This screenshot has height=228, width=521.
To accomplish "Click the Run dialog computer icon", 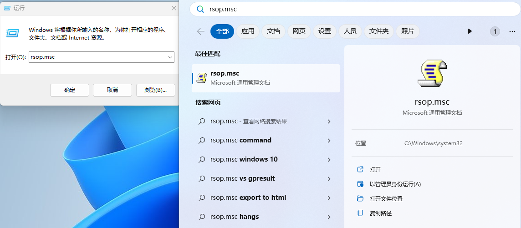I will point(13,34).
